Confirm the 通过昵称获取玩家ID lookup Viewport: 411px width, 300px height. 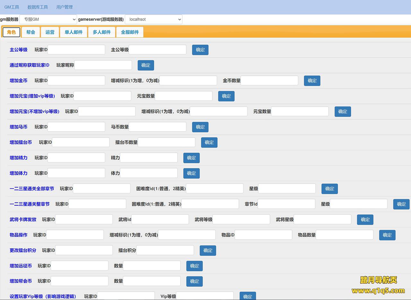146,65
